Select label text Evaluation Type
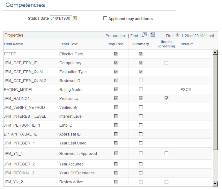 (73, 72)
